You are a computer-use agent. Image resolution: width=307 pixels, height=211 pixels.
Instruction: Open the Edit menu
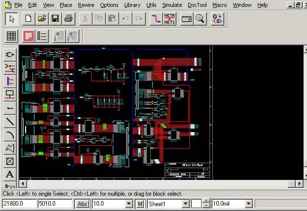pos(33,5)
